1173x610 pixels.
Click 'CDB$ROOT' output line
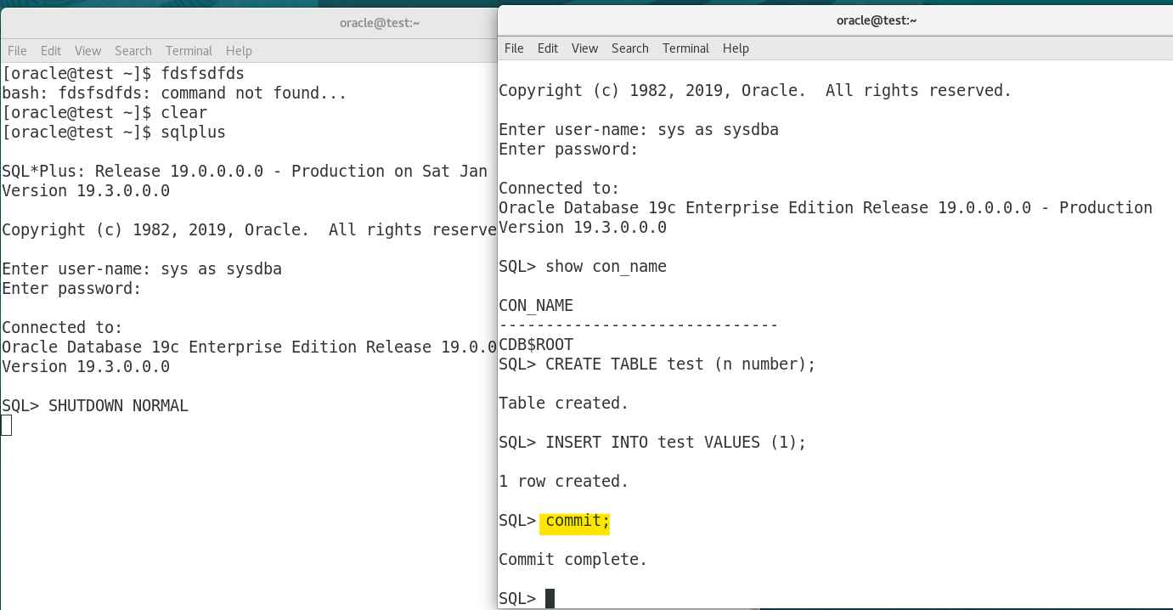[536, 345]
